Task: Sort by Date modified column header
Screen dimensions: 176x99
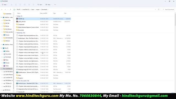Action: 43,13
